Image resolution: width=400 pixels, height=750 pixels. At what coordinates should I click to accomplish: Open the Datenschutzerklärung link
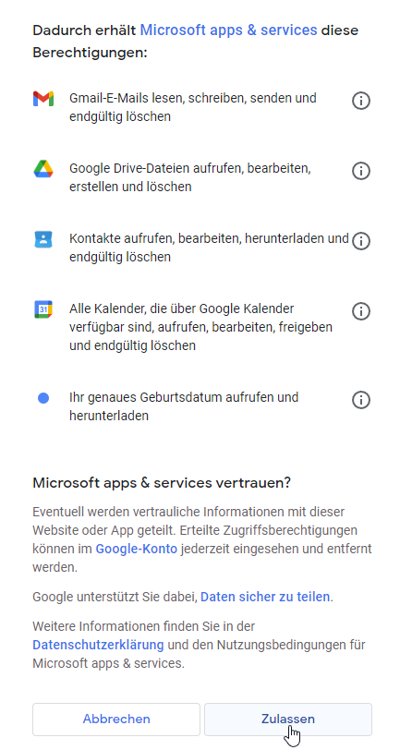(98, 645)
